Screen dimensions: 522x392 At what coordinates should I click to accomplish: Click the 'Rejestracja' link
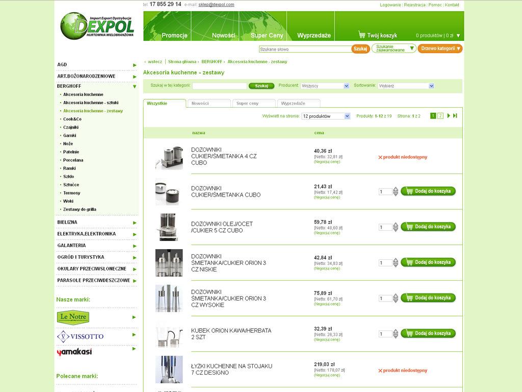[x=414, y=5]
